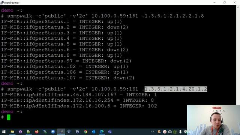Click the ipAdEntIfIndex.172.16.100.6 line
Screen dimensions: 240x135
(x=79, y=106)
